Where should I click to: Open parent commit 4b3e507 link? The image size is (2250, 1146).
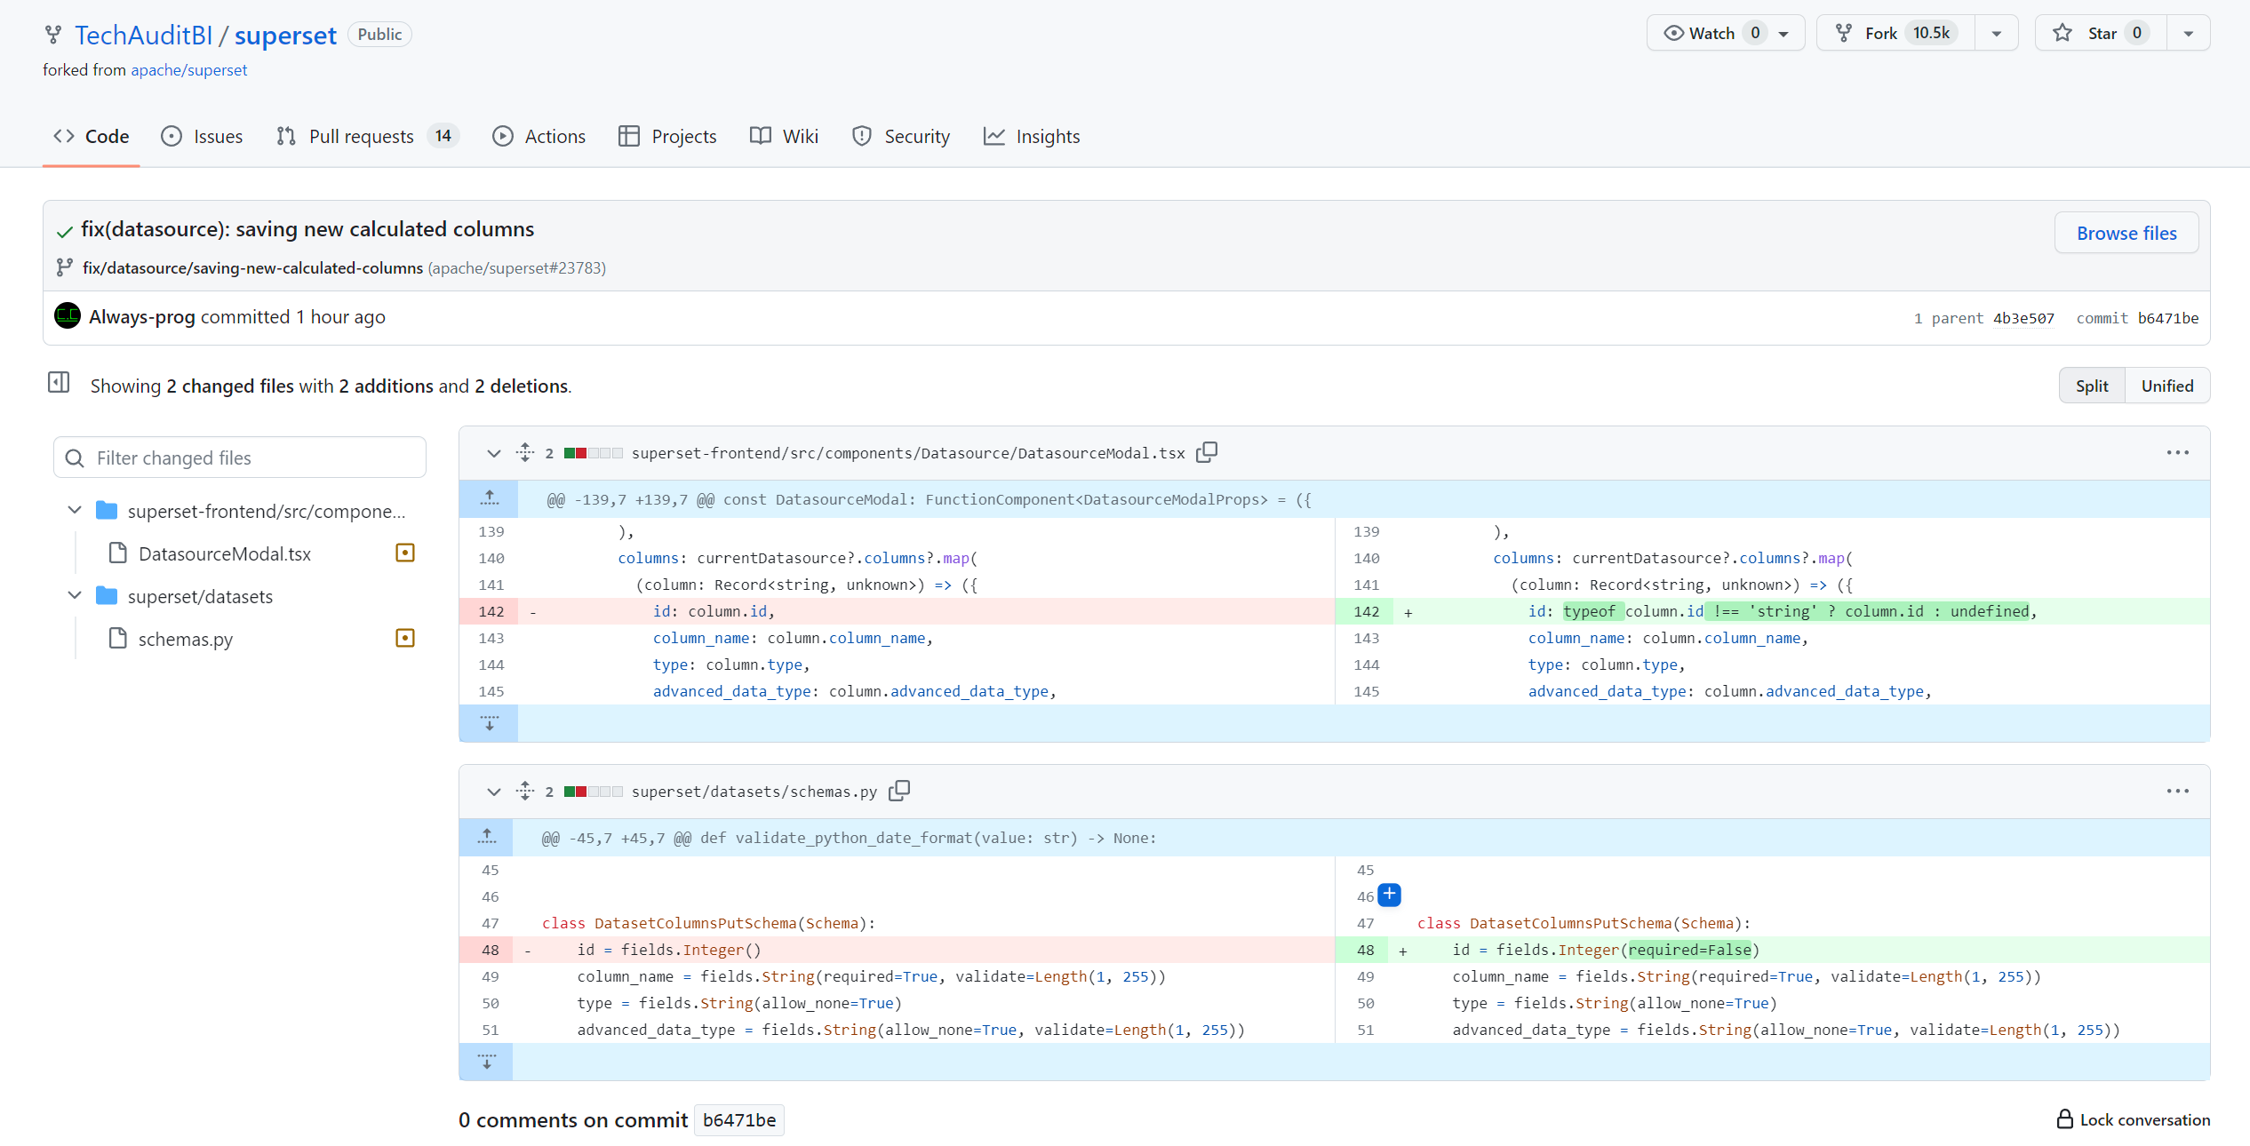pos(2023,318)
